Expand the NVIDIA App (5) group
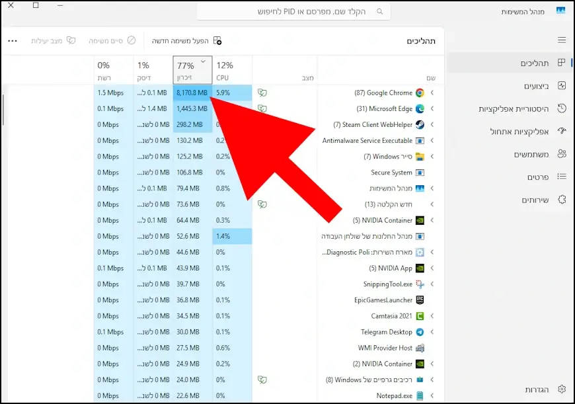This screenshot has width=575, height=404. click(x=432, y=268)
